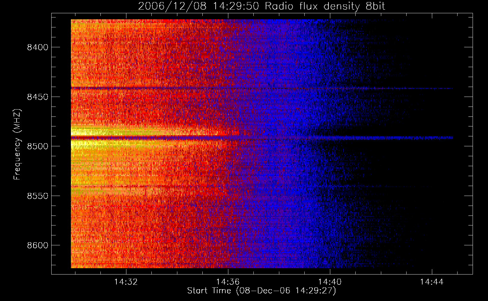This screenshot has width=488, height=301.
Task: Select the 8550 frequency axis label
Action: [x=38, y=196]
